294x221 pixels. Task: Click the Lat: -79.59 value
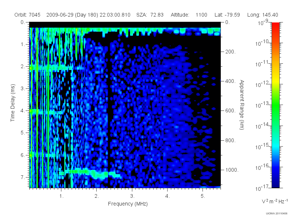coord(227,15)
